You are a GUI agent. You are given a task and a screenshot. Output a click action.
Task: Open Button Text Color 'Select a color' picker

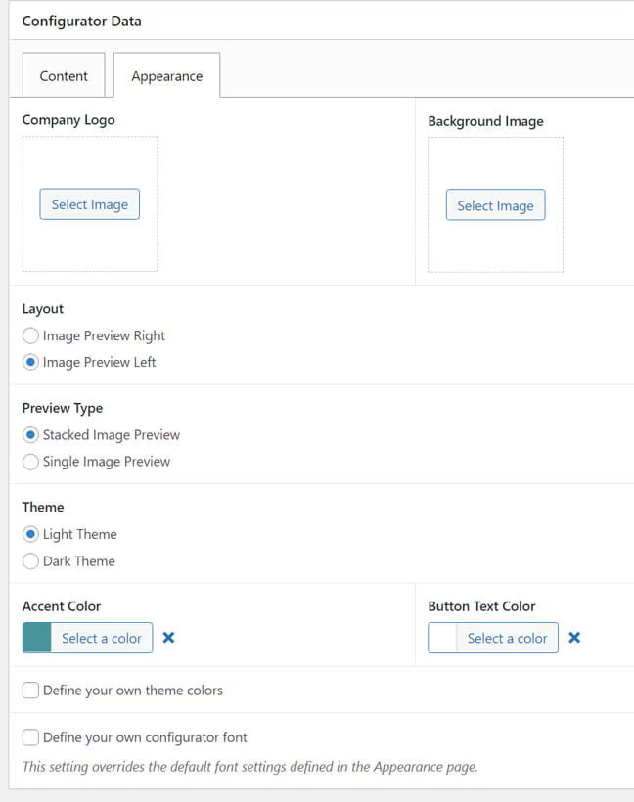click(x=507, y=638)
